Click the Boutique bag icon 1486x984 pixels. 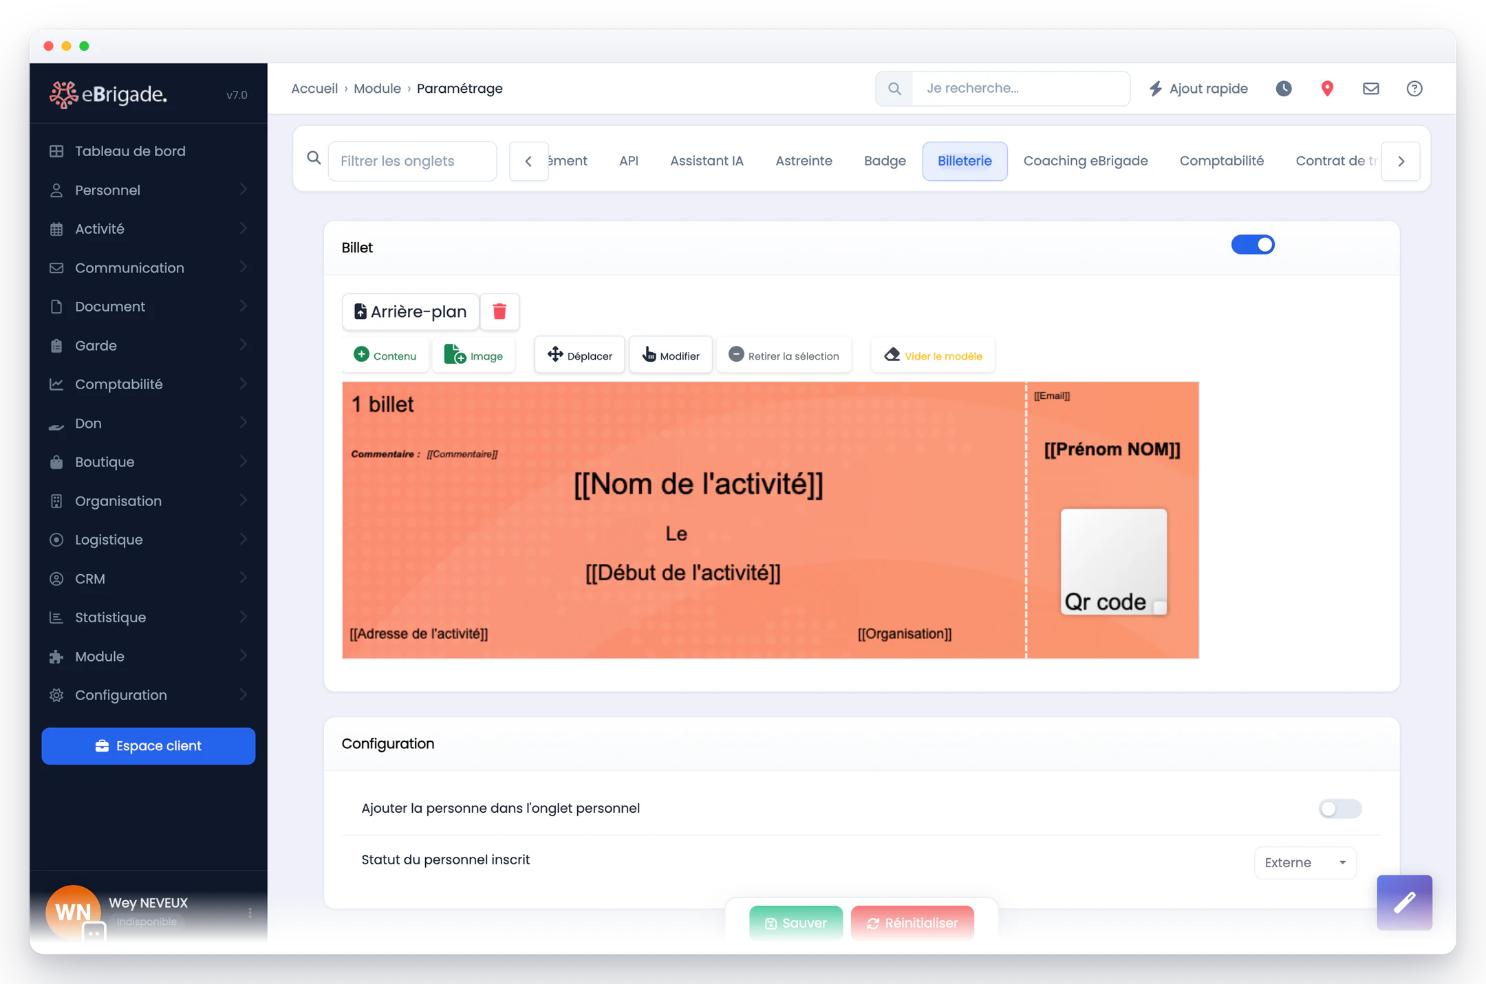click(x=56, y=462)
